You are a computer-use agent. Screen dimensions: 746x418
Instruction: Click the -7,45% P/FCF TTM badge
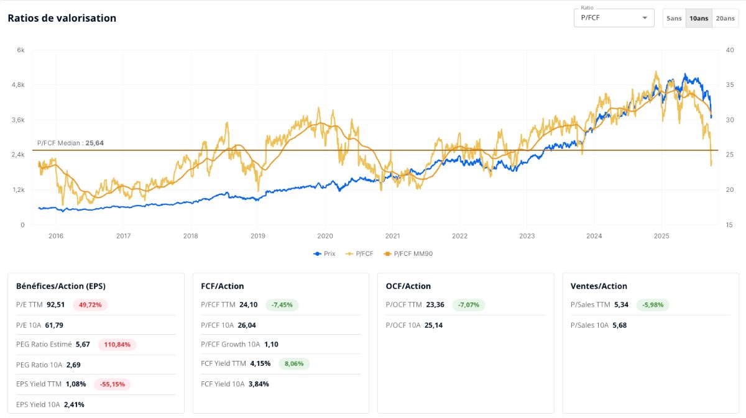click(282, 305)
